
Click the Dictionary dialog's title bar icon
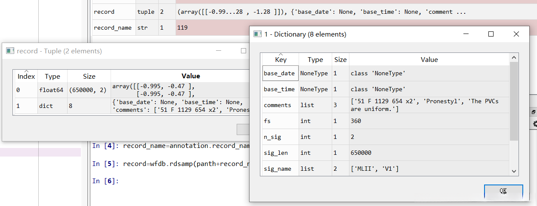coord(258,34)
